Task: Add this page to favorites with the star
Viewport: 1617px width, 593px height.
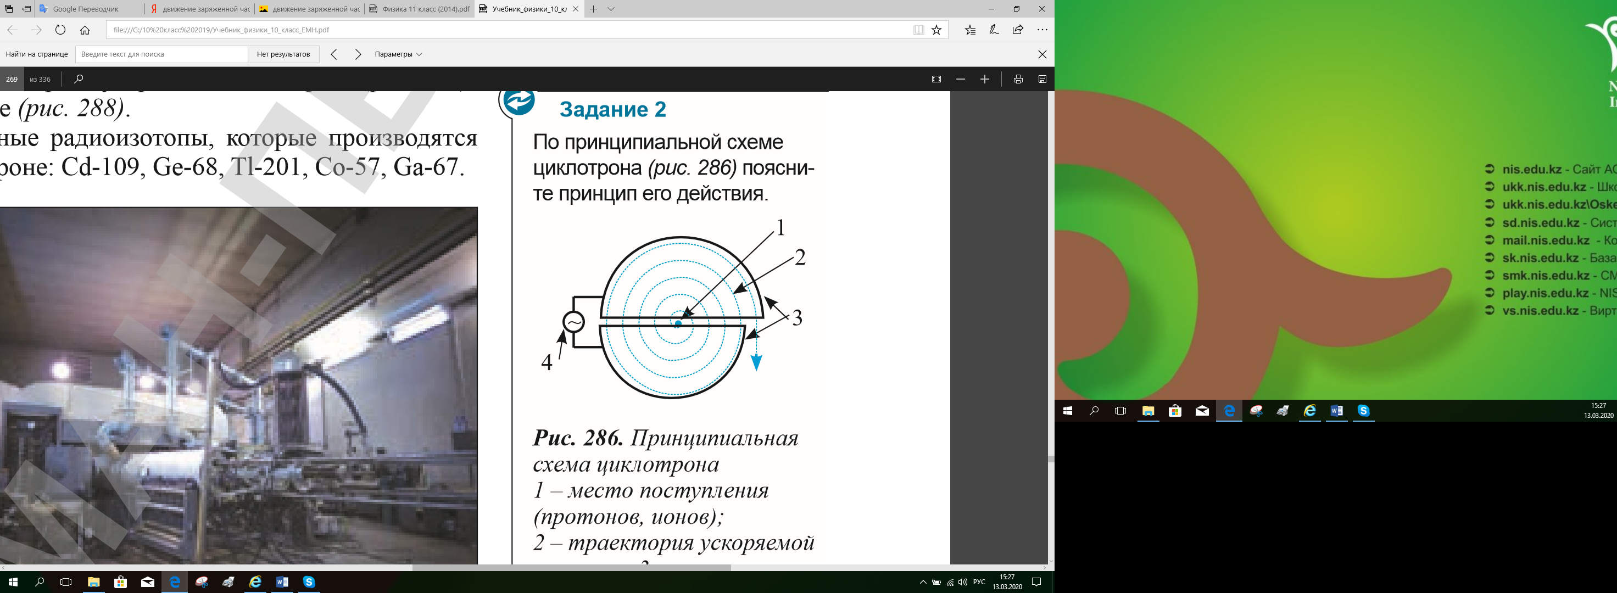Action: [936, 30]
